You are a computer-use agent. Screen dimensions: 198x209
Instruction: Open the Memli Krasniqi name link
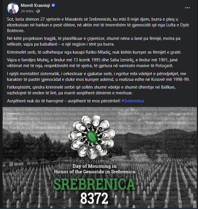point(35,5)
